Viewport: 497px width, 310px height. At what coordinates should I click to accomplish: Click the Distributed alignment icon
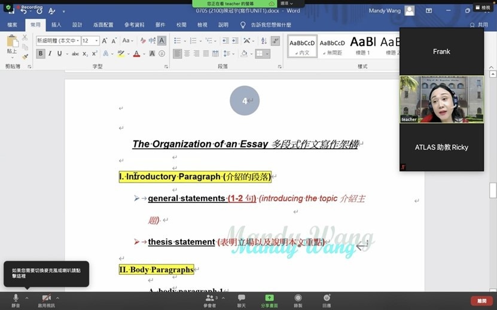point(215,54)
